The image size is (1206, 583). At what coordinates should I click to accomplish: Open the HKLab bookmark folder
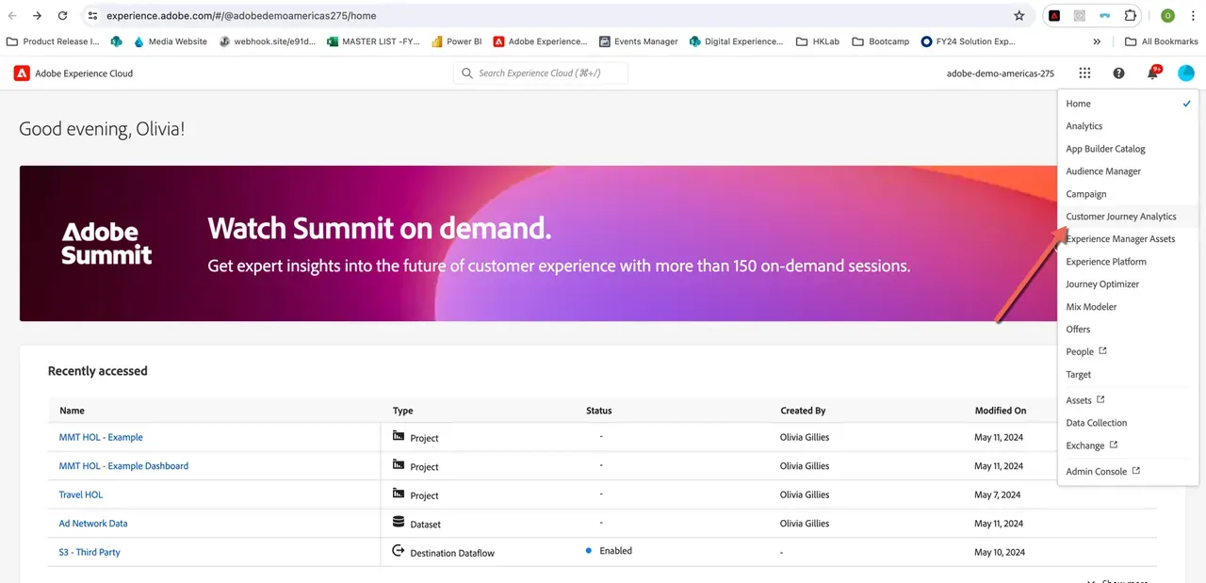coord(818,41)
